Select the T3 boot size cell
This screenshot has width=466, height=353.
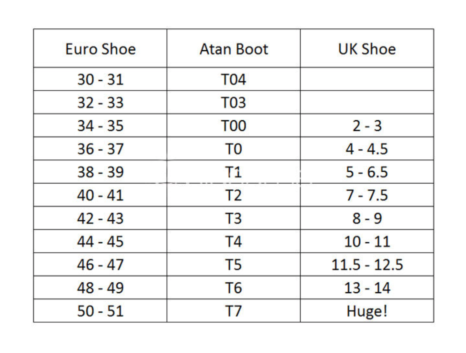234,218
